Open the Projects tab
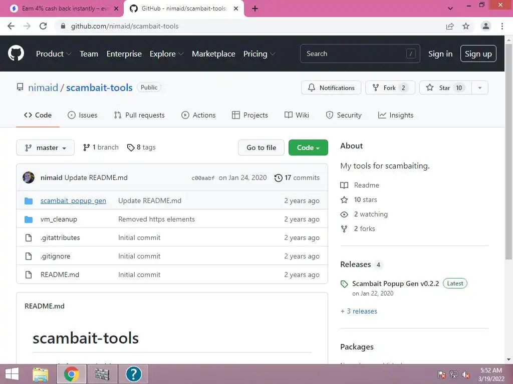This screenshot has width=513, height=384. tap(250, 115)
